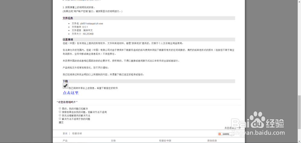Screen dimensions: 301x143
Task: Tick the agreement checkbox under 下载
Action: (x=65, y=86)
